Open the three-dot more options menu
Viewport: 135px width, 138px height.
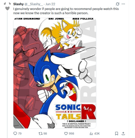[x=123, y=4]
